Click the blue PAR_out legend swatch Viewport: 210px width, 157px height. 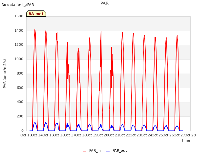click(108, 151)
